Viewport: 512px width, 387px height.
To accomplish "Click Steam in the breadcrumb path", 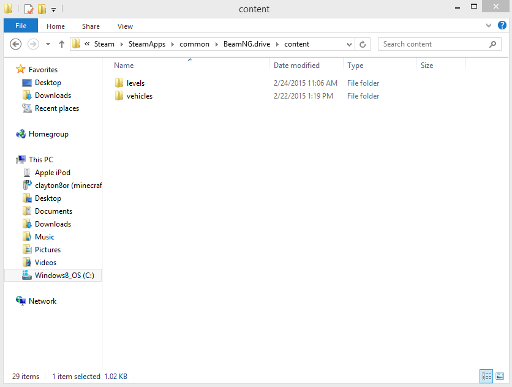I will point(104,44).
